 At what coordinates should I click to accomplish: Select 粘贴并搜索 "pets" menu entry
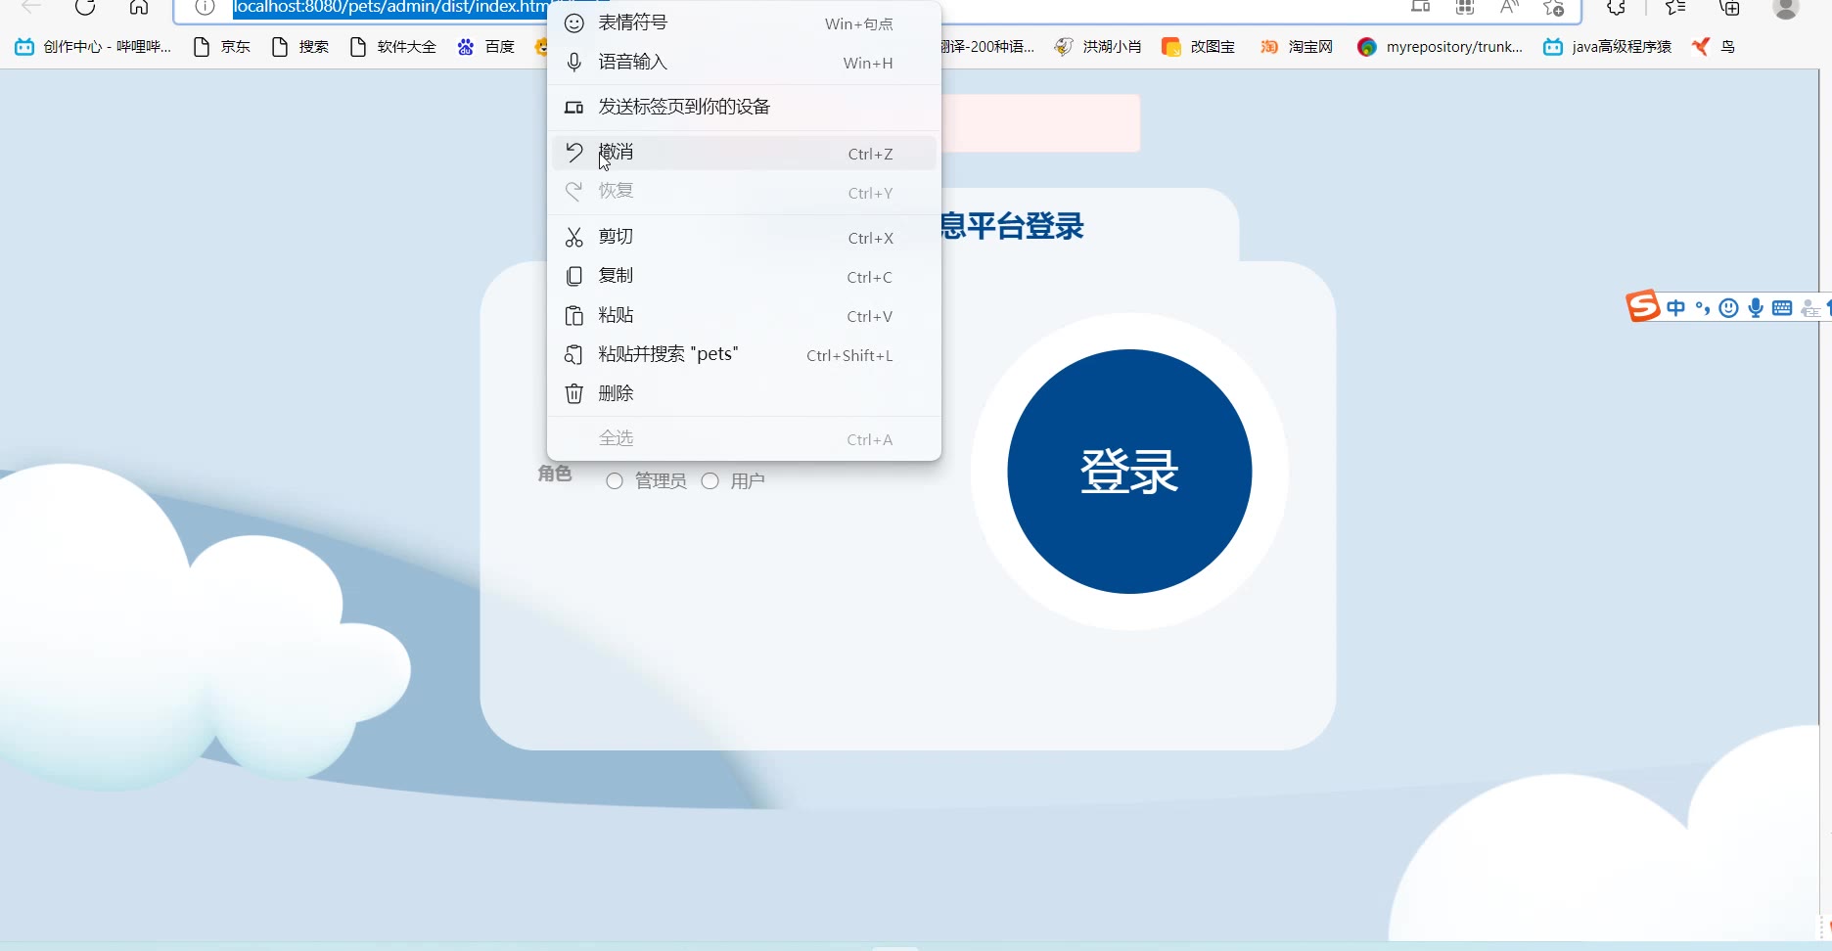(744, 354)
